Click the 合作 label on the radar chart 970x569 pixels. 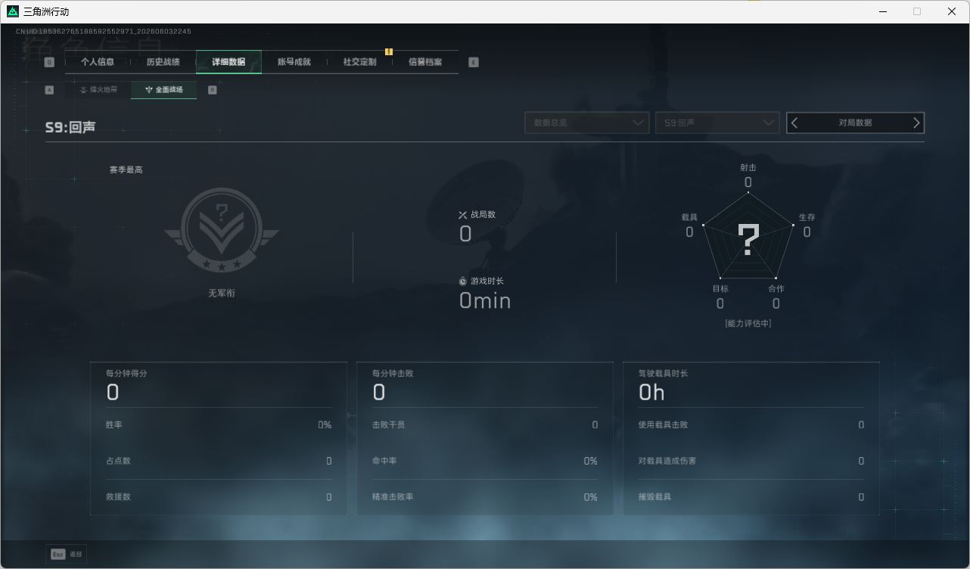click(x=776, y=288)
